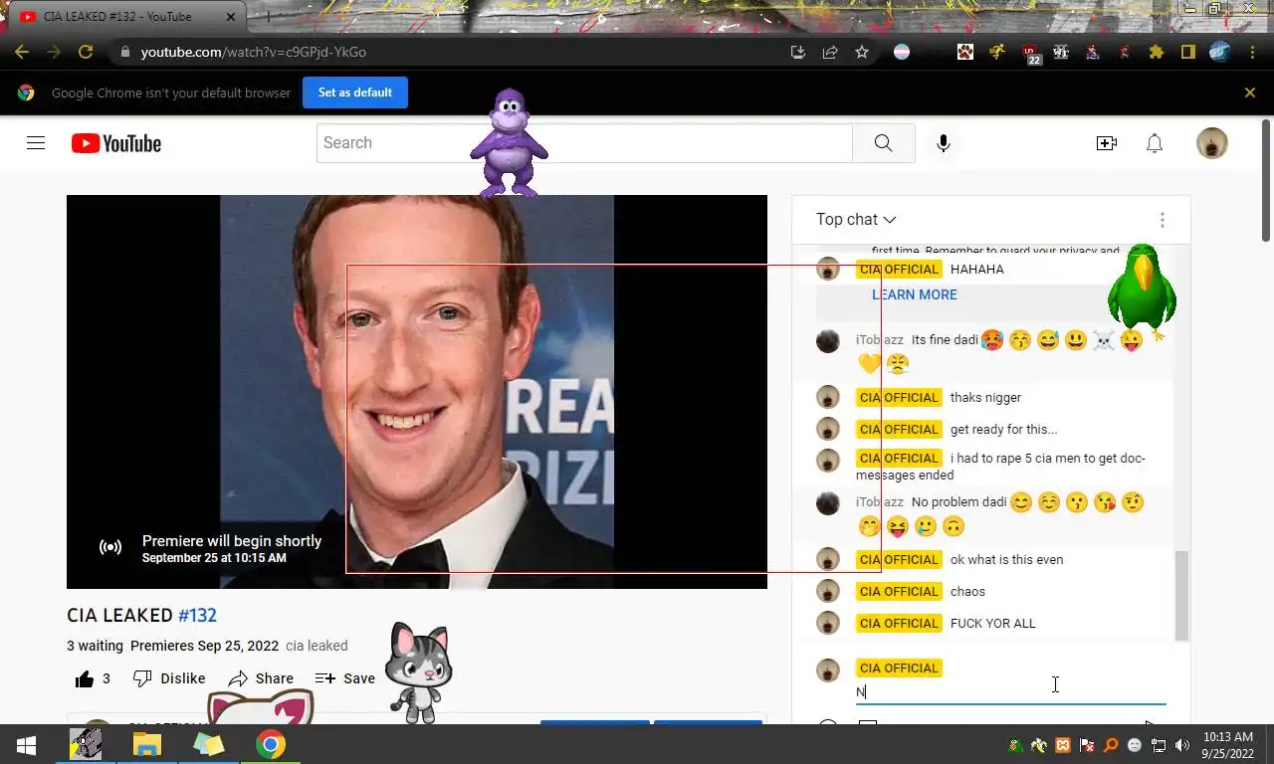Screen dimensions: 1274x764
Task: Open the taskbar clock showing 10:13 AM
Action: pyautogui.click(x=1227, y=745)
